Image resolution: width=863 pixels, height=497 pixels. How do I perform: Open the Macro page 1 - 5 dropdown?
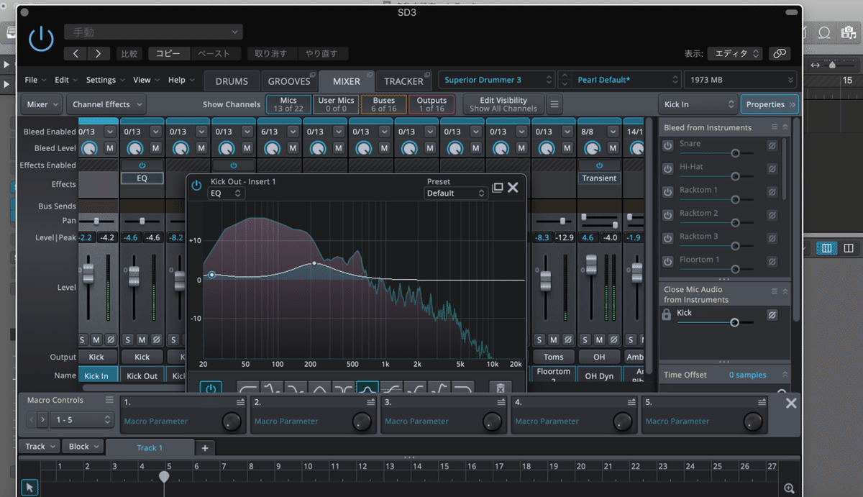click(81, 419)
